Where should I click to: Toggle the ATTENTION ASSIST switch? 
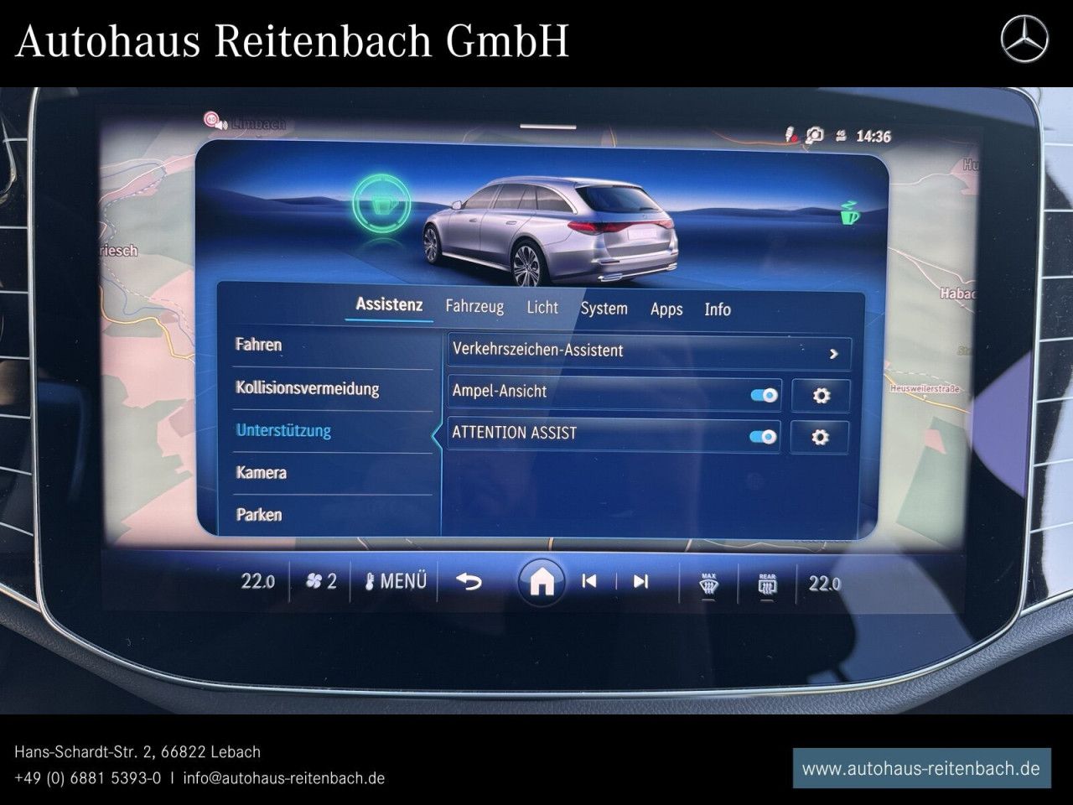pyautogui.click(x=763, y=437)
